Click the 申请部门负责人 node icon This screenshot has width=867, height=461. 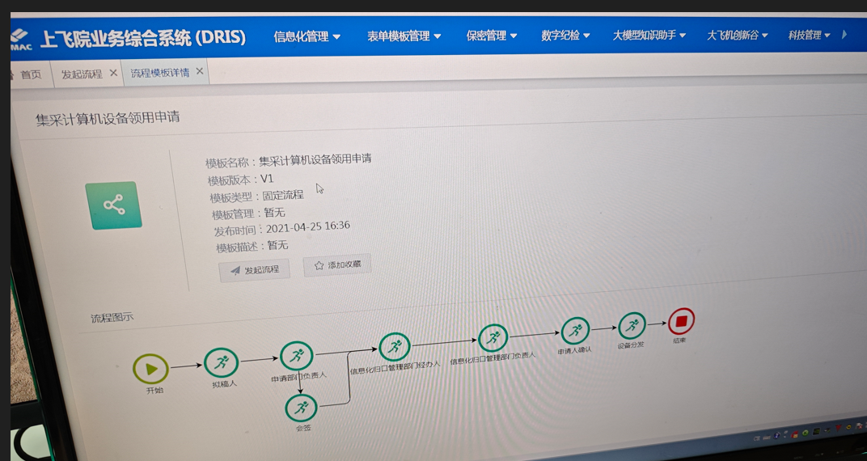[297, 356]
